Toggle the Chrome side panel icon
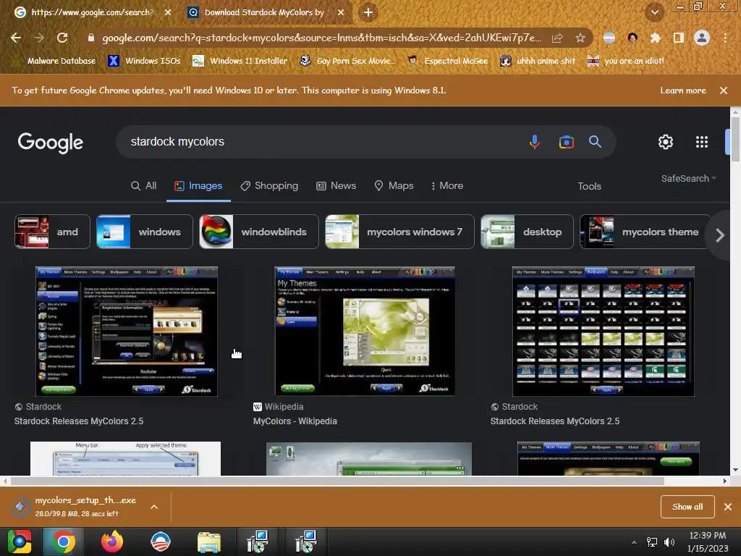Image resolution: width=741 pixels, height=556 pixels. (x=679, y=38)
